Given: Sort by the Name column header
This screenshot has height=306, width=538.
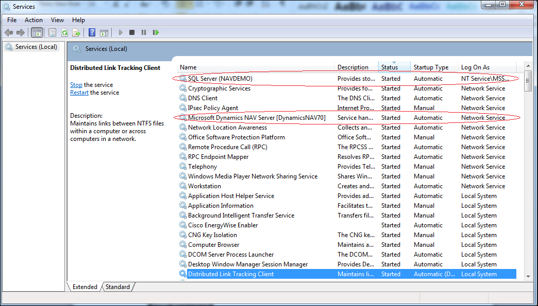Looking at the screenshot, I should pyautogui.click(x=256, y=67).
